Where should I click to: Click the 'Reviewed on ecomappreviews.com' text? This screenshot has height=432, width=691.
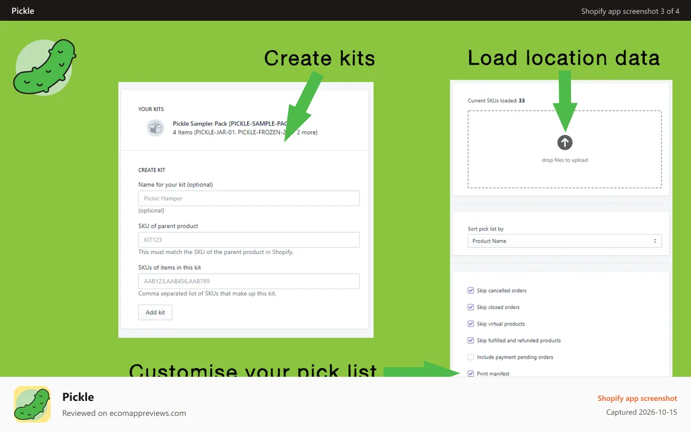point(124,413)
